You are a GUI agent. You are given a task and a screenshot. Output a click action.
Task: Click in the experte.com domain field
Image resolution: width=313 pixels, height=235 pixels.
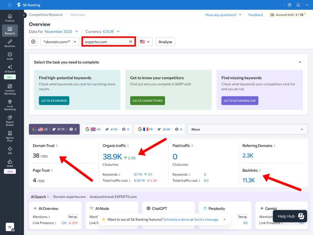(x=105, y=42)
